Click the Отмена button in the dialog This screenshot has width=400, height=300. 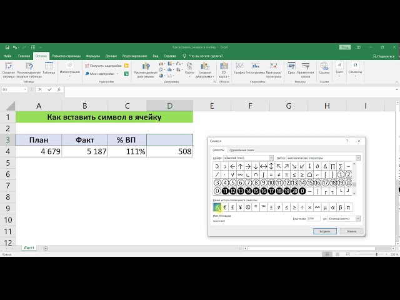click(351, 231)
